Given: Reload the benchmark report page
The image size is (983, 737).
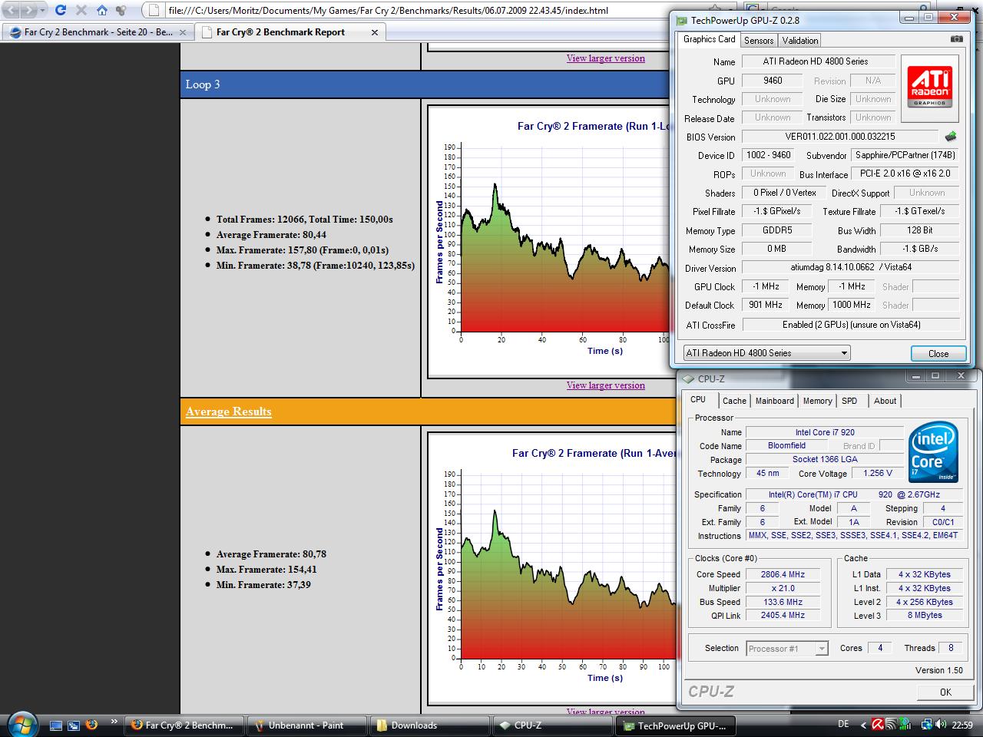Looking at the screenshot, I should (x=61, y=11).
